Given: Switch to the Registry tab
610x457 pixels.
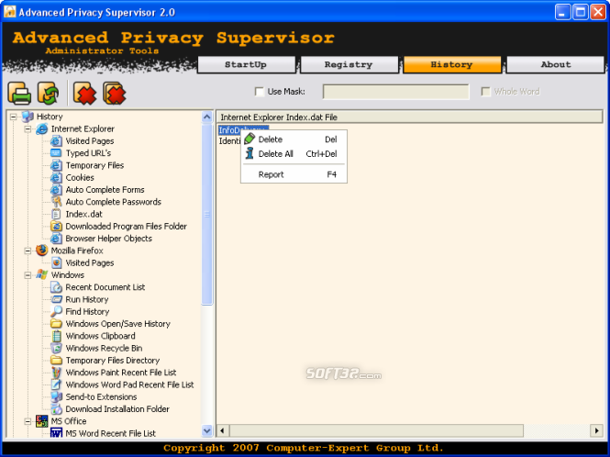Looking at the screenshot, I should pos(349,64).
